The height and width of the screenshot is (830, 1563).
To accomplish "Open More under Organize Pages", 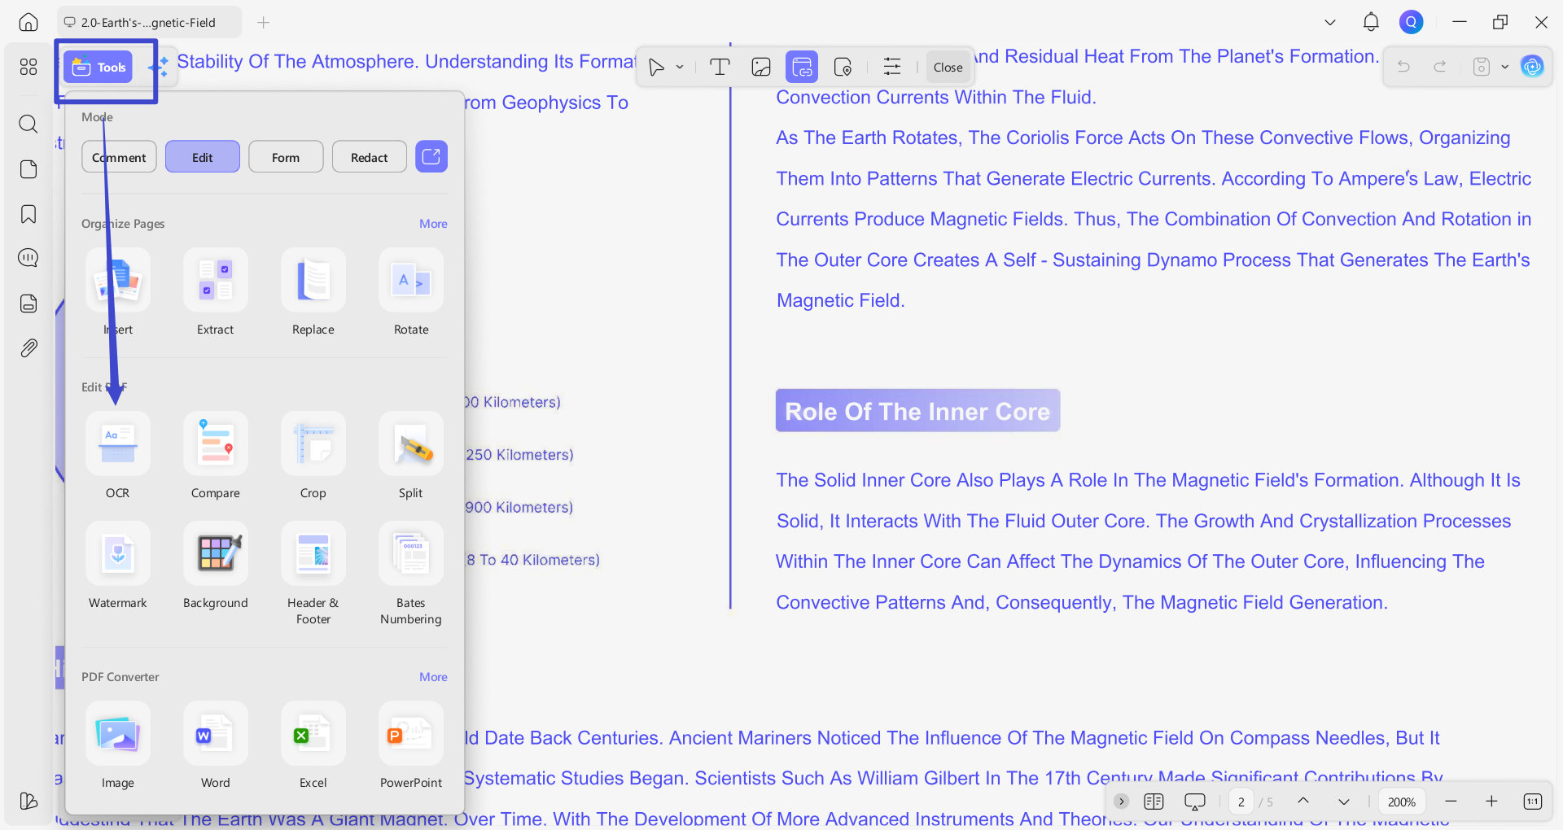I will pos(433,224).
